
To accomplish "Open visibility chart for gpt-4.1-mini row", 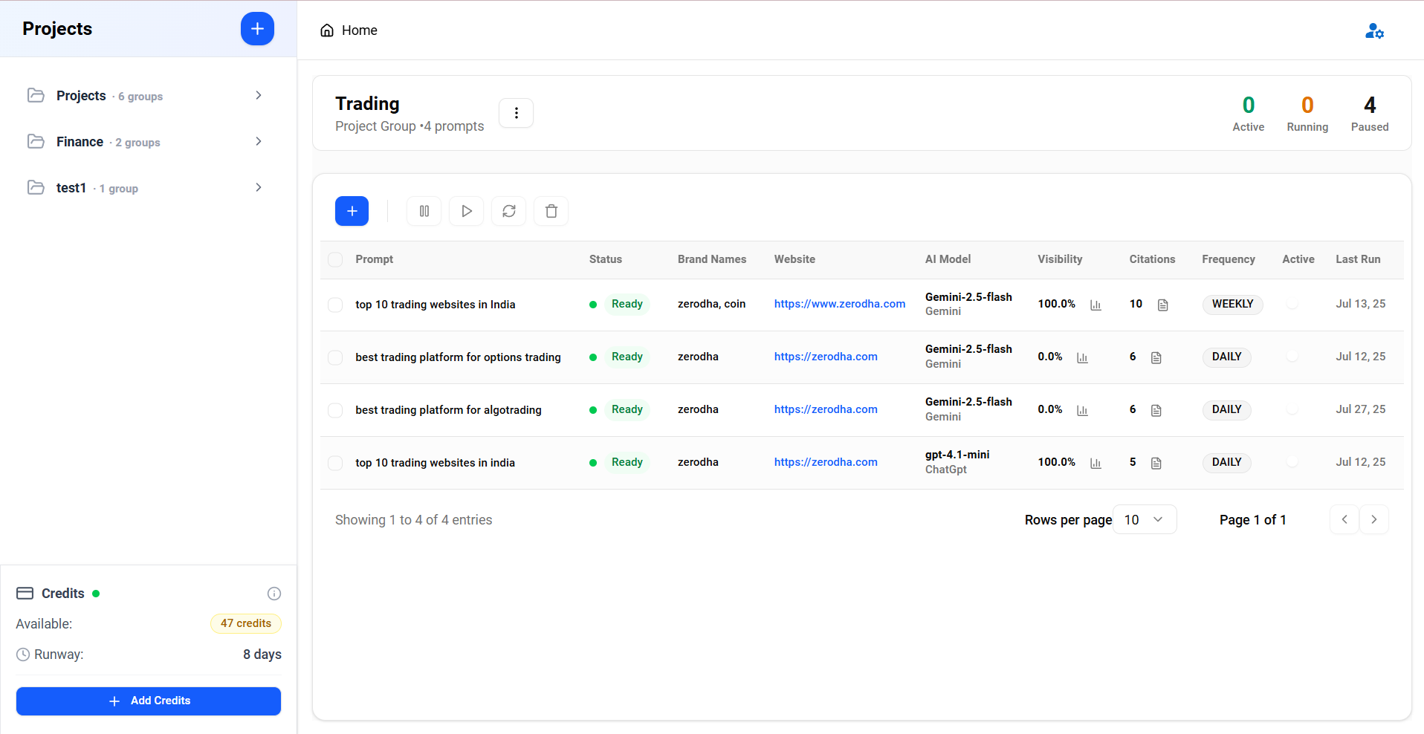I will (1095, 463).
